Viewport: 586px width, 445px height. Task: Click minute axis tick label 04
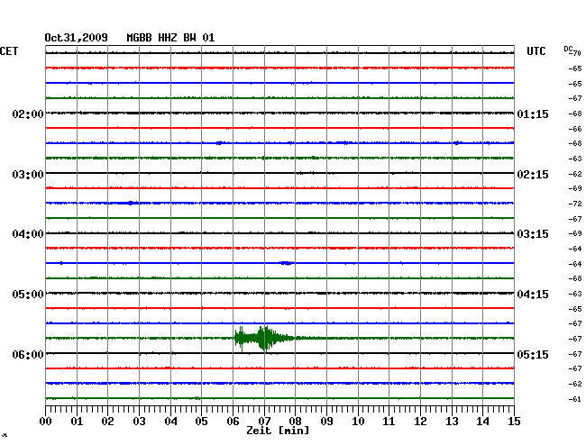[x=170, y=421]
